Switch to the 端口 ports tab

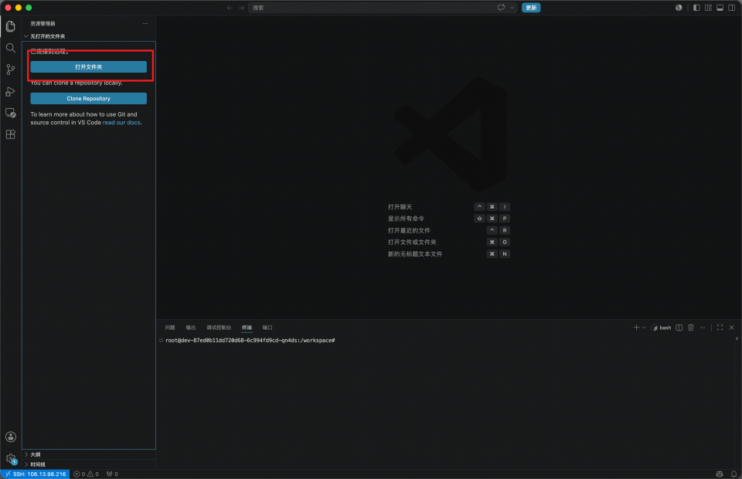[x=267, y=328]
